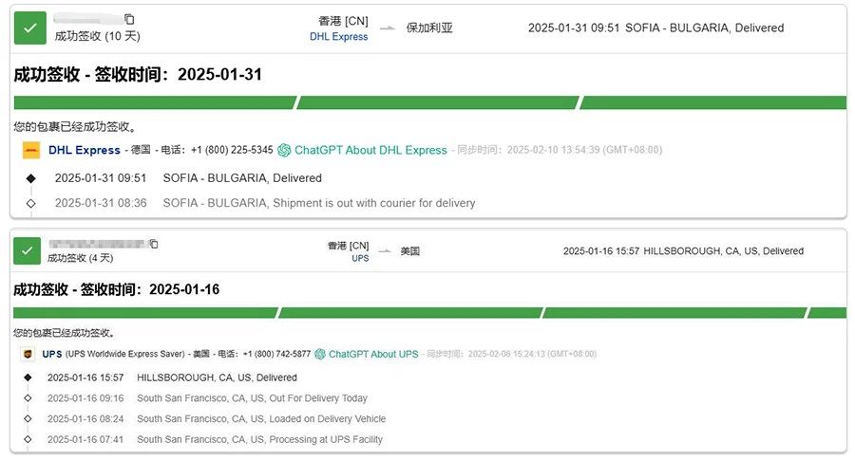Click the green delivered checkmark for DHL shipment

(x=29, y=28)
